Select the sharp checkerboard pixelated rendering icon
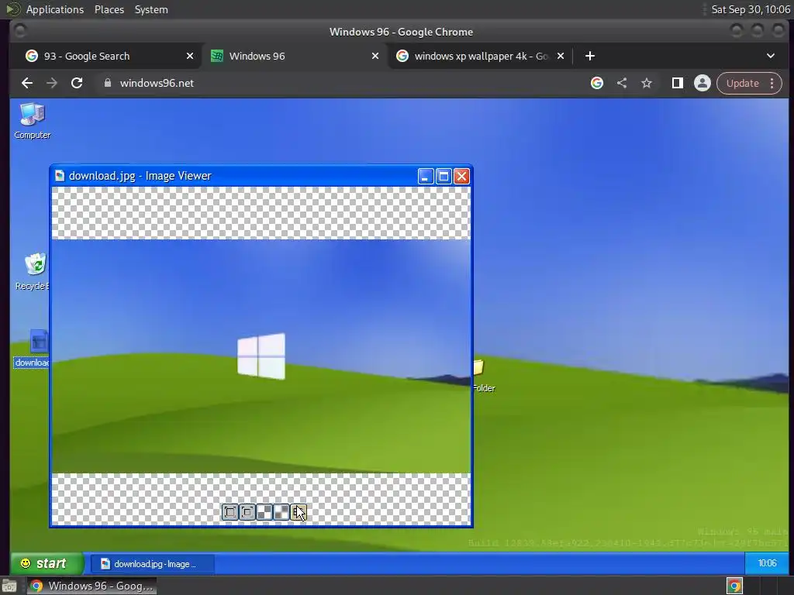Viewport: 794px width, 595px height. [264, 512]
